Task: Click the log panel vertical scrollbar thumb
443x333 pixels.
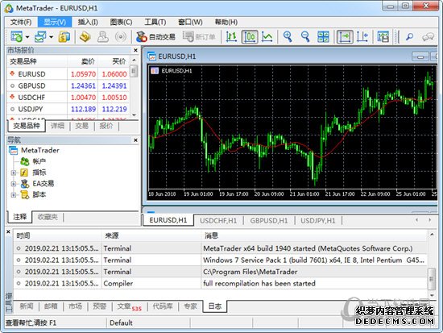Action: click(432, 279)
